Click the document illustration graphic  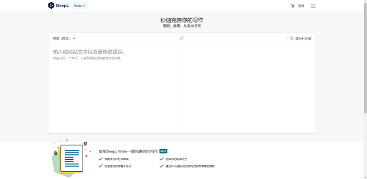pyautogui.click(x=70, y=158)
